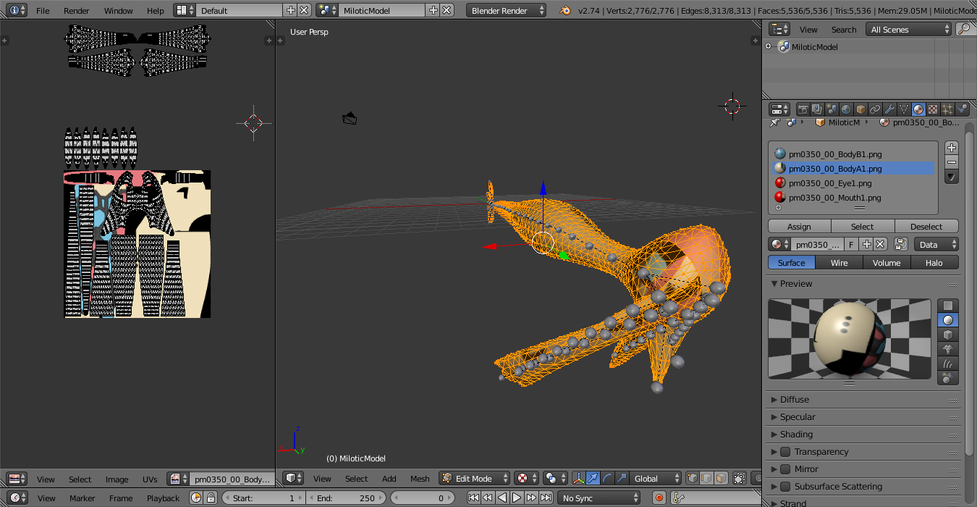The height and width of the screenshot is (507, 977).
Task: Open the Mesh Data properties tab (triangle icon)
Action: [x=904, y=109]
